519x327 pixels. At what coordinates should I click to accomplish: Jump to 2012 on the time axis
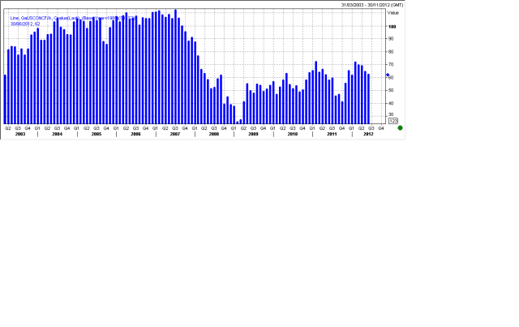pos(367,134)
